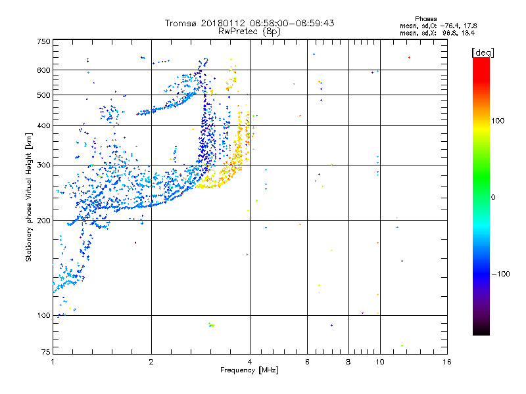Click the 'Stationary phase Virtual Height [km]' axis label
526x394 pixels.
(29, 197)
